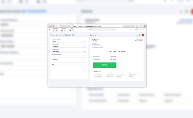The height and width of the screenshot is (118, 193).
Task: Click the share icon in toolbar
Action: click(x=129, y=30)
